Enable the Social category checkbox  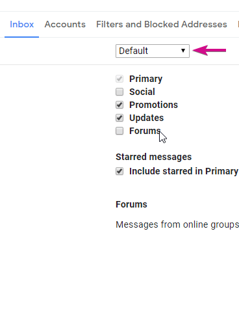click(x=120, y=92)
